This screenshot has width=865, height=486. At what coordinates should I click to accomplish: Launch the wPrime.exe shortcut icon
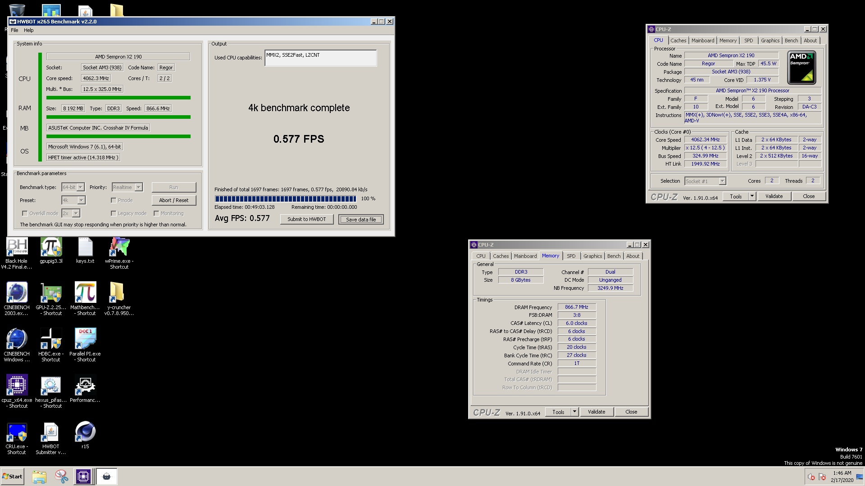(119, 248)
